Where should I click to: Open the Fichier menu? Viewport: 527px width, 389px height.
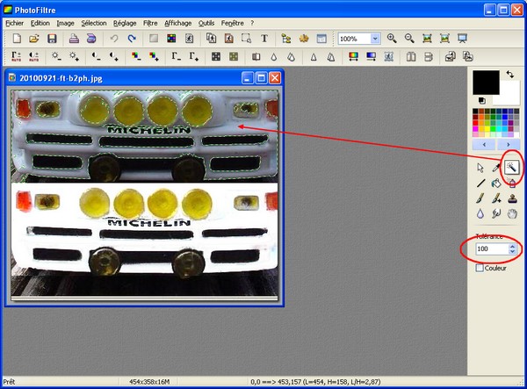point(14,23)
